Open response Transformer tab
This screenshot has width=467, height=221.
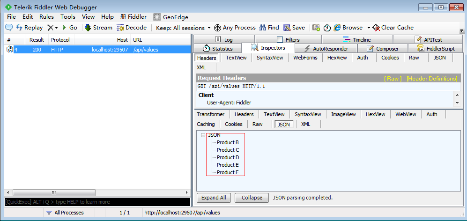211,114
